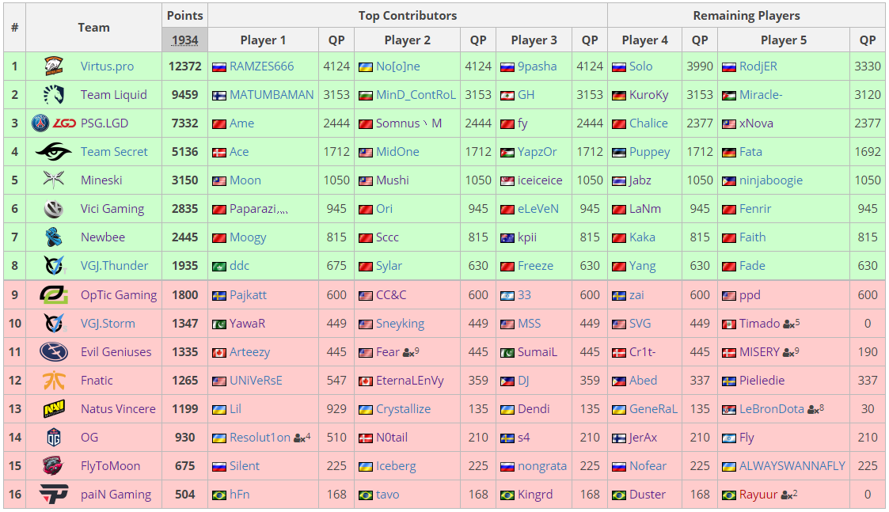Click the 1934 points threshold label
889x512 pixels.
[184, 40]
